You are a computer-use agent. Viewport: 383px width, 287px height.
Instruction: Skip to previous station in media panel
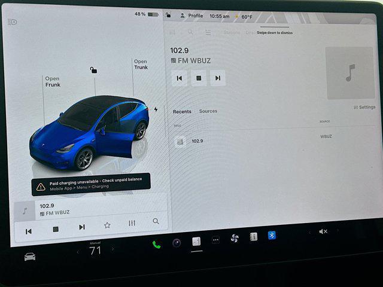[180, 78]
